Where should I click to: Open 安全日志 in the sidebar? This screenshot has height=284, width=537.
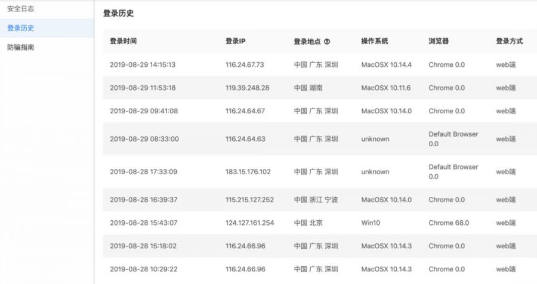[20, 9]
